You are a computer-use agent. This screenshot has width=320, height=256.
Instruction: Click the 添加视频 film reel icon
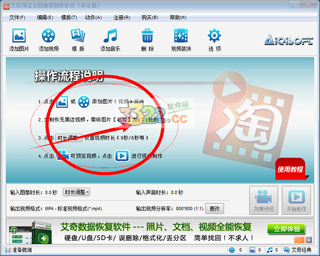point(49,36)
